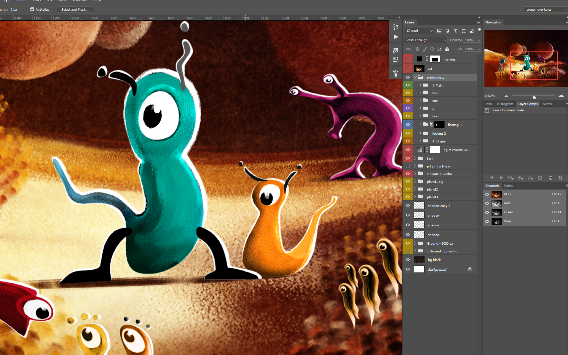Click the framing layer black color thumbnail

(x=419, y=59)
